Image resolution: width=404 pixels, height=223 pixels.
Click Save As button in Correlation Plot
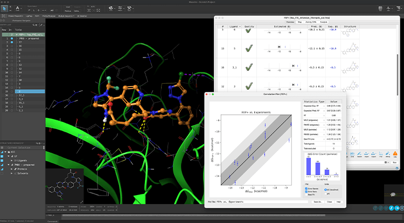coord(317,202)
